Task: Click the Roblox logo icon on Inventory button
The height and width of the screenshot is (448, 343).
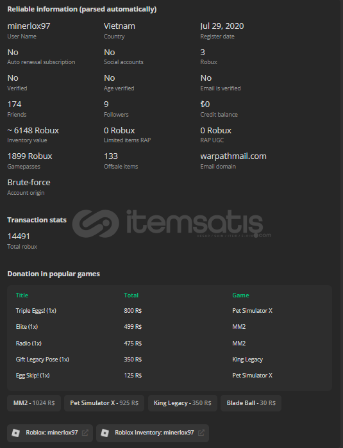Action: [105, 433]
